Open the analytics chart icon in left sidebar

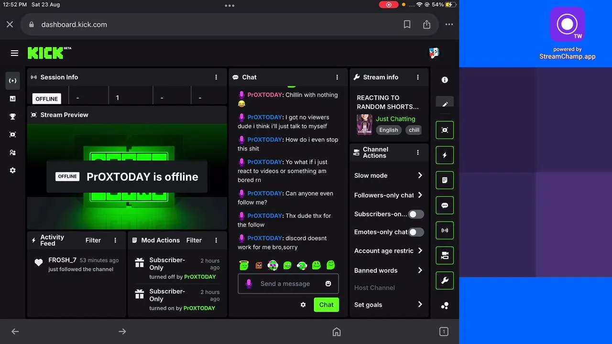click(x=13, y=98)
